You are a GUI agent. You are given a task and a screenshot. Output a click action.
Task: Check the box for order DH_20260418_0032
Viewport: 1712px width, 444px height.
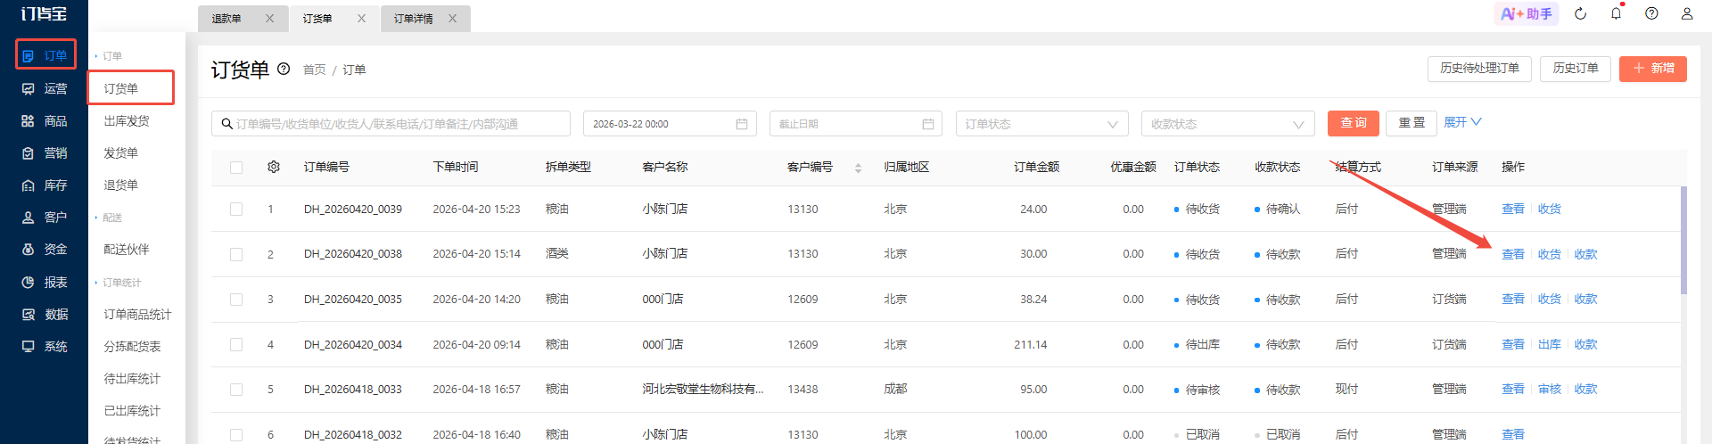pos(236,435)
